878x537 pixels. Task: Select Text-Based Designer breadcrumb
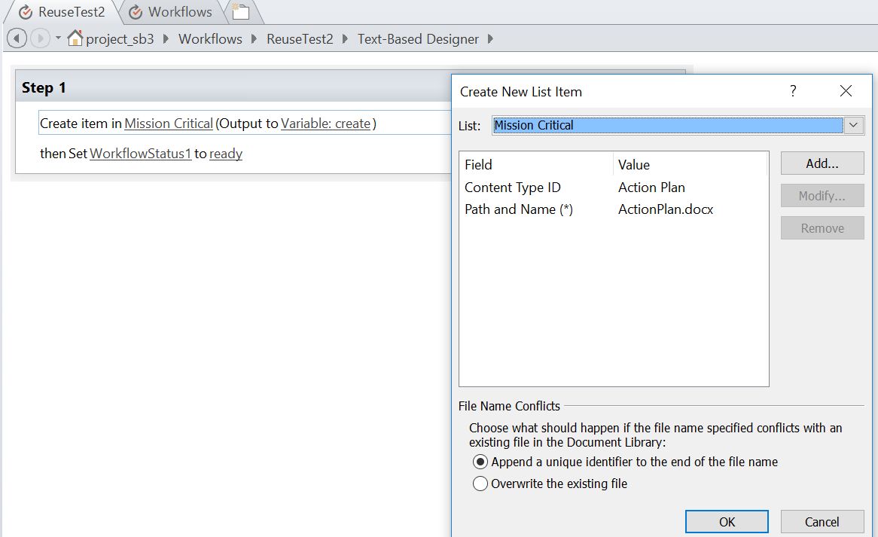point(418,38)
